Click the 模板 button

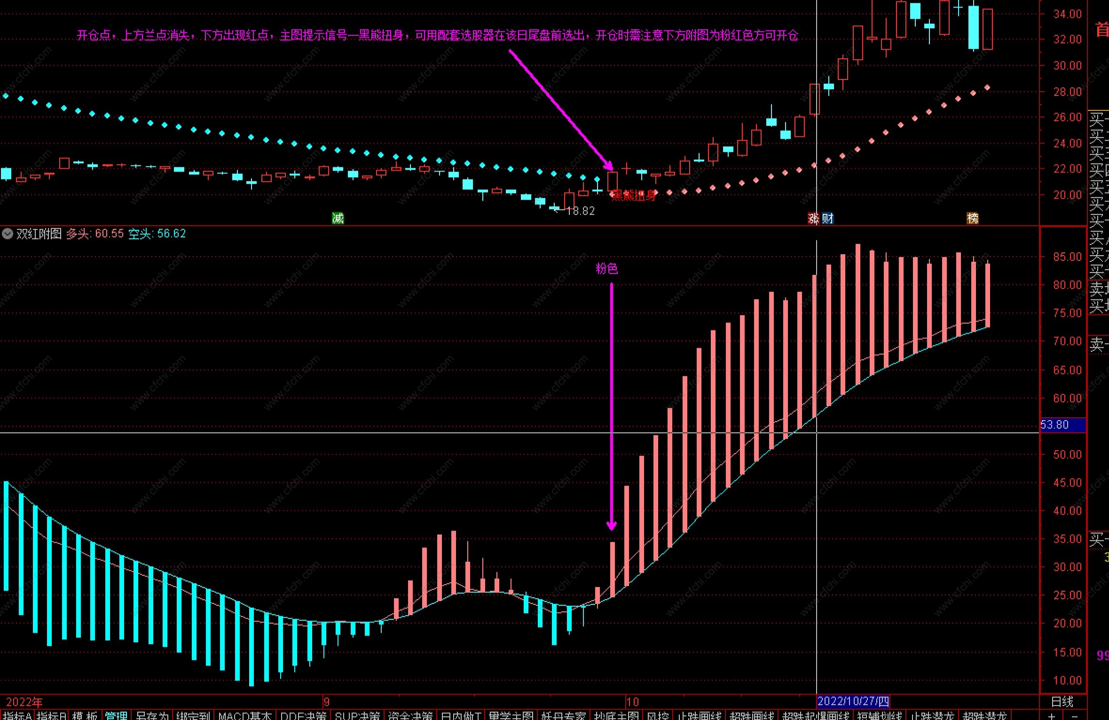point(85,716)
